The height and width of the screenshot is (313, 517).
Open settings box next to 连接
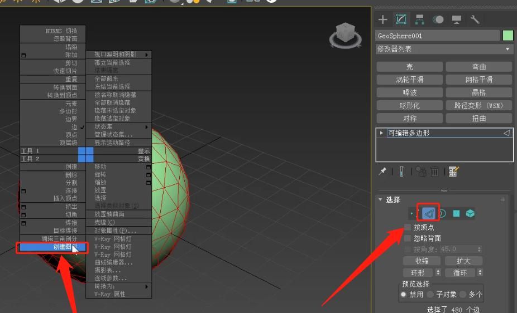(x=23, y=191)
